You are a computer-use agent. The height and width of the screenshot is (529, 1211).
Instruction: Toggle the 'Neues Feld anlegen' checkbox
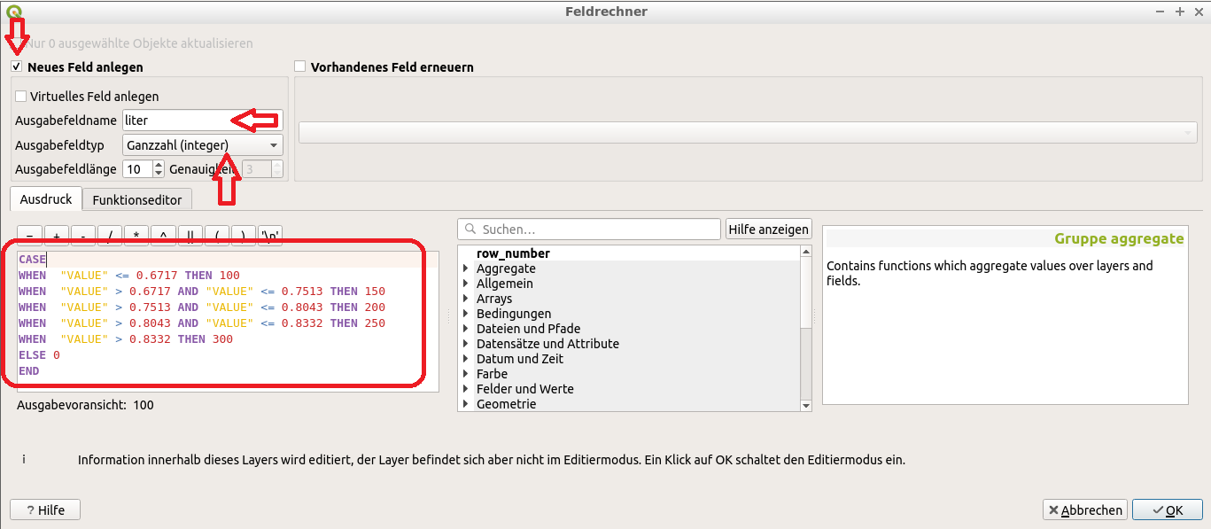tap(17, 67)
